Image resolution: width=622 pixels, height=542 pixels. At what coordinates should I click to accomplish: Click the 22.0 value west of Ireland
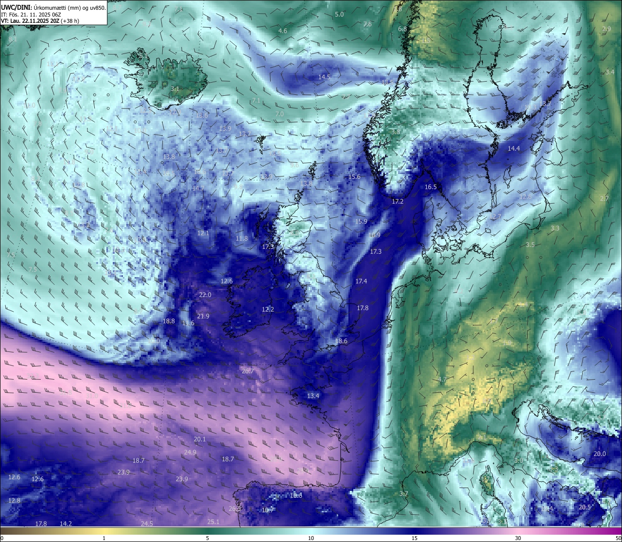point(205,295)
